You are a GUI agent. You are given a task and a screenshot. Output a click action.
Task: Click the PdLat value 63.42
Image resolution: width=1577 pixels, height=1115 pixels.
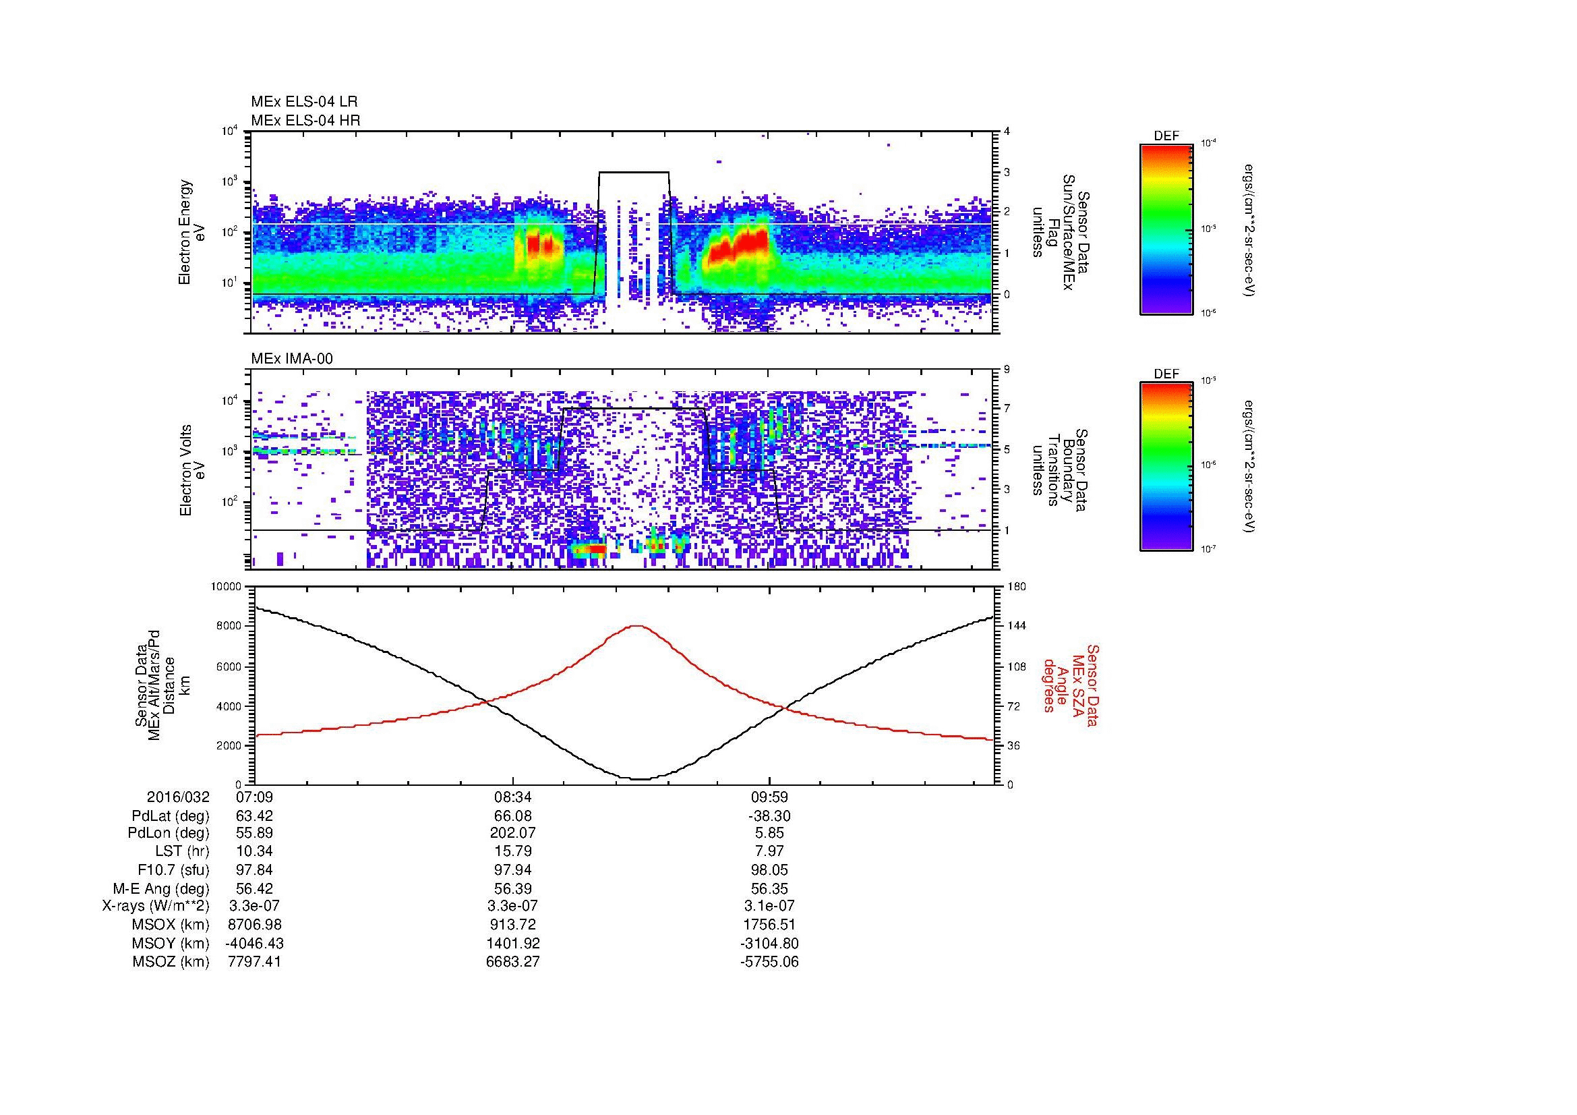(255, 816)
